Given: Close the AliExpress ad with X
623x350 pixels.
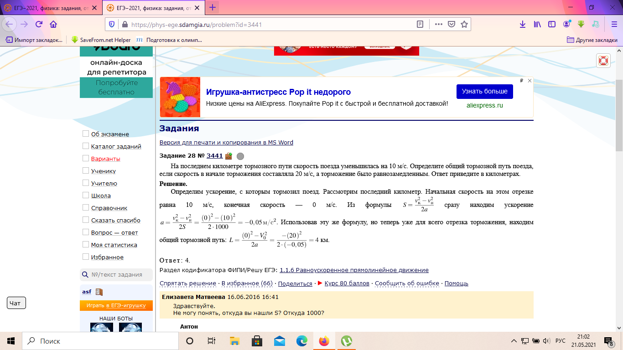Looking at the screenshot, I should tap(530, 80).
